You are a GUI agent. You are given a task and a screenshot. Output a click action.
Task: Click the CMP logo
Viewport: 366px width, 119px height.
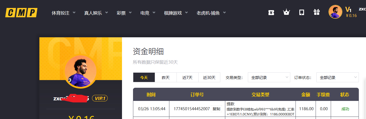[21, 13]
